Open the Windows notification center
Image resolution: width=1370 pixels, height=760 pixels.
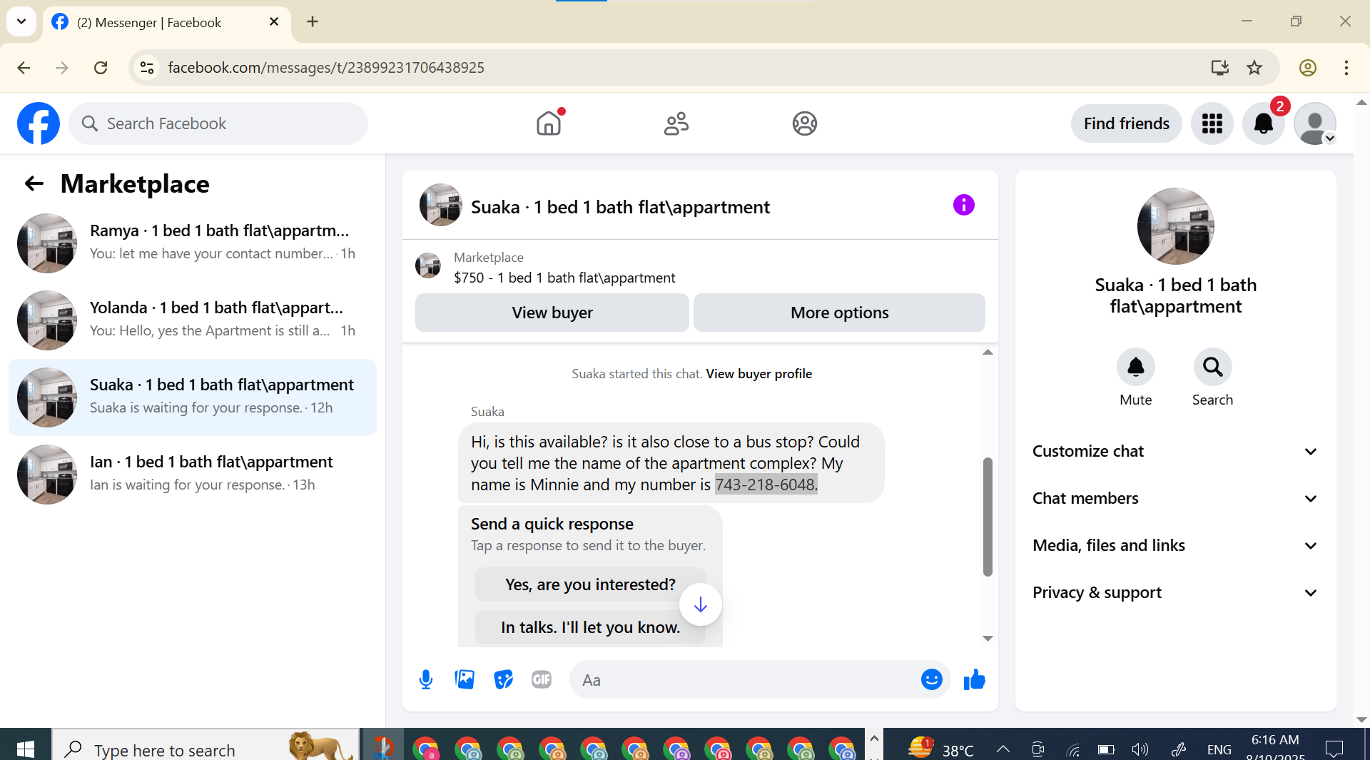point(1334,749)
